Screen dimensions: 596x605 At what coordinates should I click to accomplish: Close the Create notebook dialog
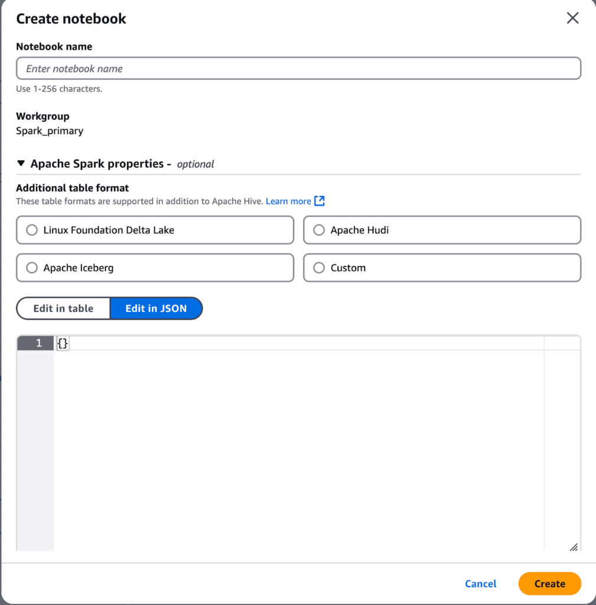[572, 18]
